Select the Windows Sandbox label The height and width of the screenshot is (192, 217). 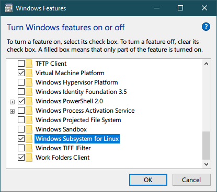(61, 129)
